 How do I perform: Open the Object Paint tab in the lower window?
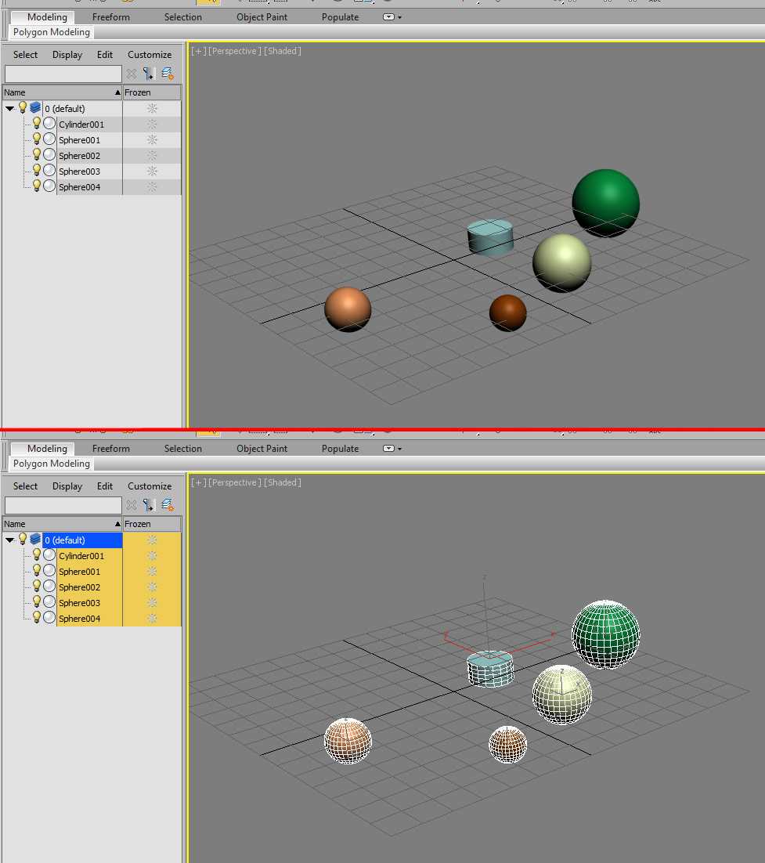[x=262, y=449]
